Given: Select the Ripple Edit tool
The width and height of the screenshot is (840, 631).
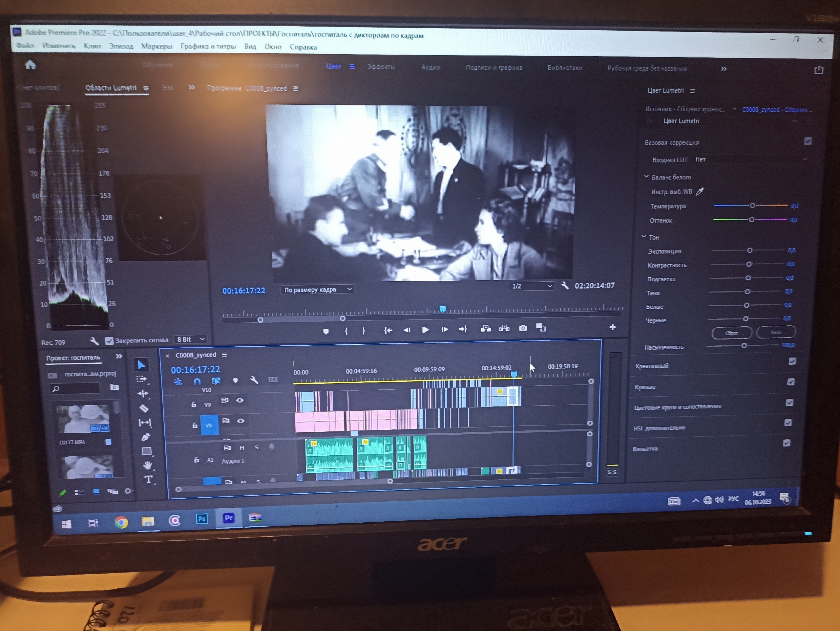Looking at the screenshot, I should pyautogui.click(x=143, y=394).
